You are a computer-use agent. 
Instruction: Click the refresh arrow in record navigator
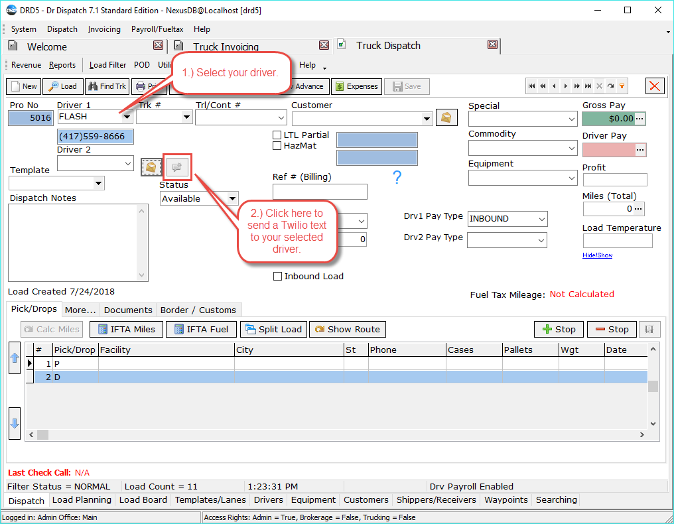(610, 86)
